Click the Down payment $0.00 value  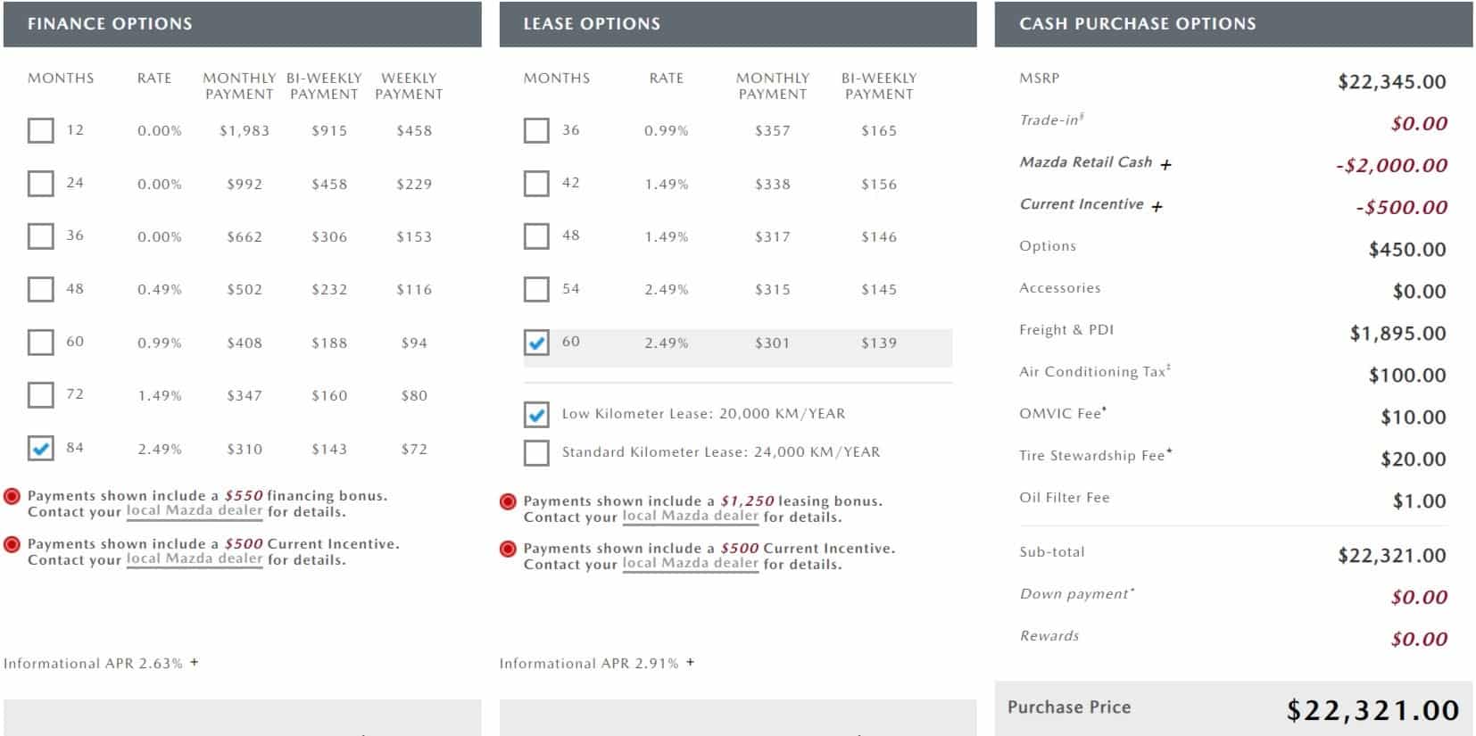(1419, 597)
